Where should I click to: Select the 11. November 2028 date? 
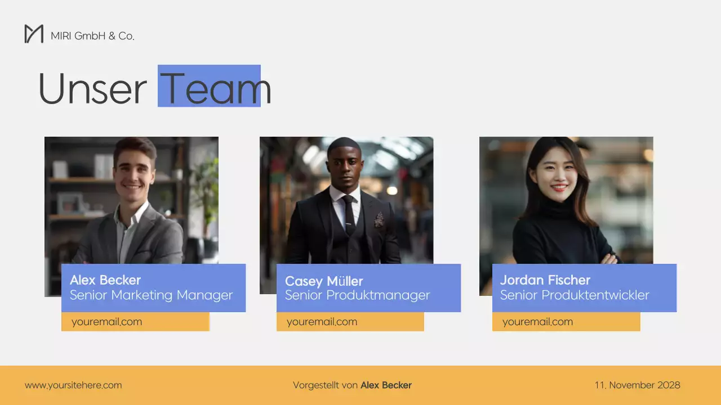pos(638,385)
